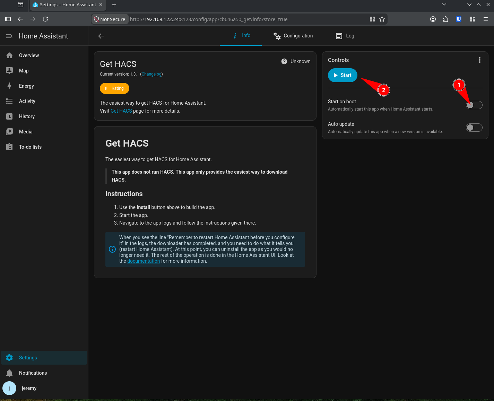
Task: Open the History chart icon
Action: click(x=9, y=116)
